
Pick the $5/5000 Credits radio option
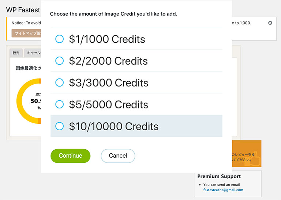point(60,104)
